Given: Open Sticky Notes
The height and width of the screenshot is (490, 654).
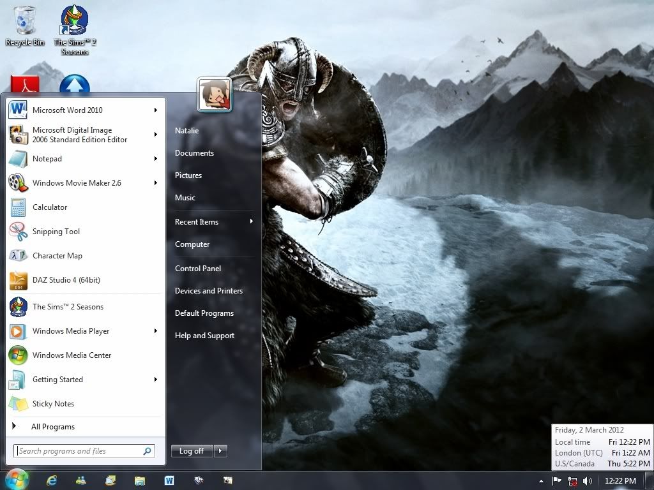Looking at the screenshot, I should [x=53, y=404].
